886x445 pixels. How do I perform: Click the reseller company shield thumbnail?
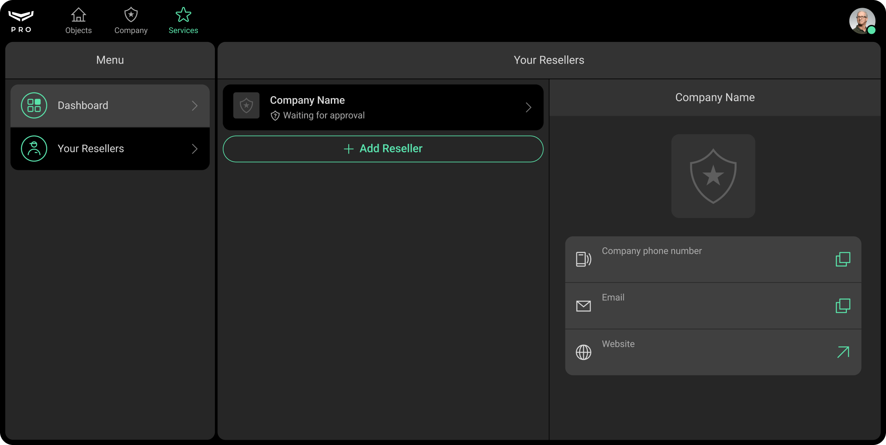[x=246, y=106]
